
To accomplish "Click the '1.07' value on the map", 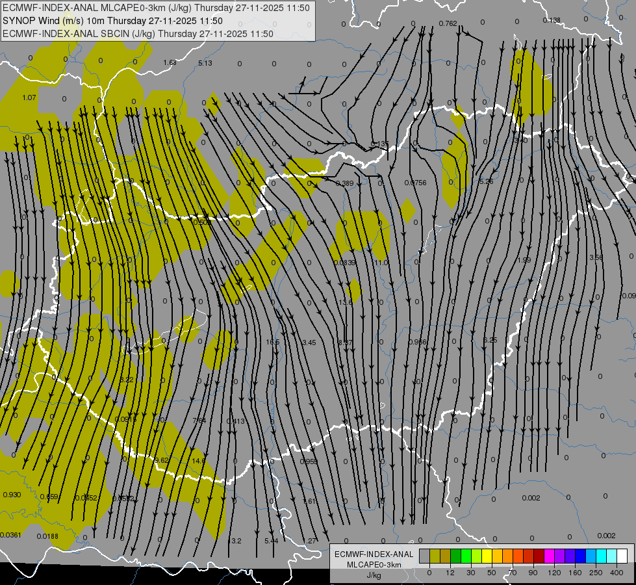I will [x=29, y=97].
